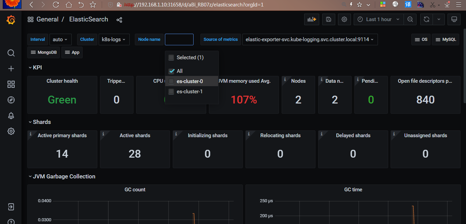466x224 pixels.
Task: Click the info icon on Nodes panel
Action: 285,79
